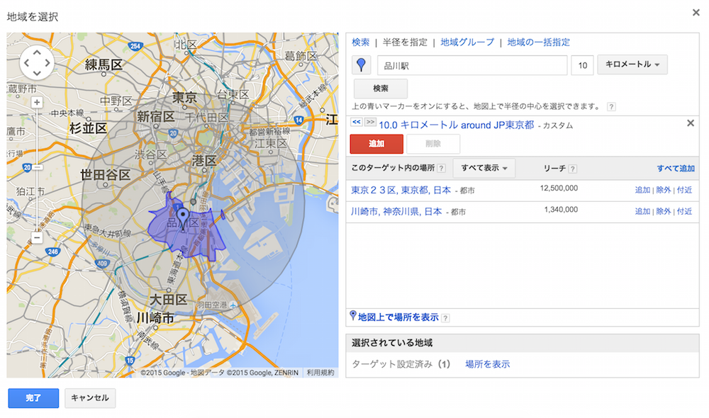Viewport: 709px width, 418px height.
Task: Open the リーチ help question mark
Action: [x=573, y=168]
